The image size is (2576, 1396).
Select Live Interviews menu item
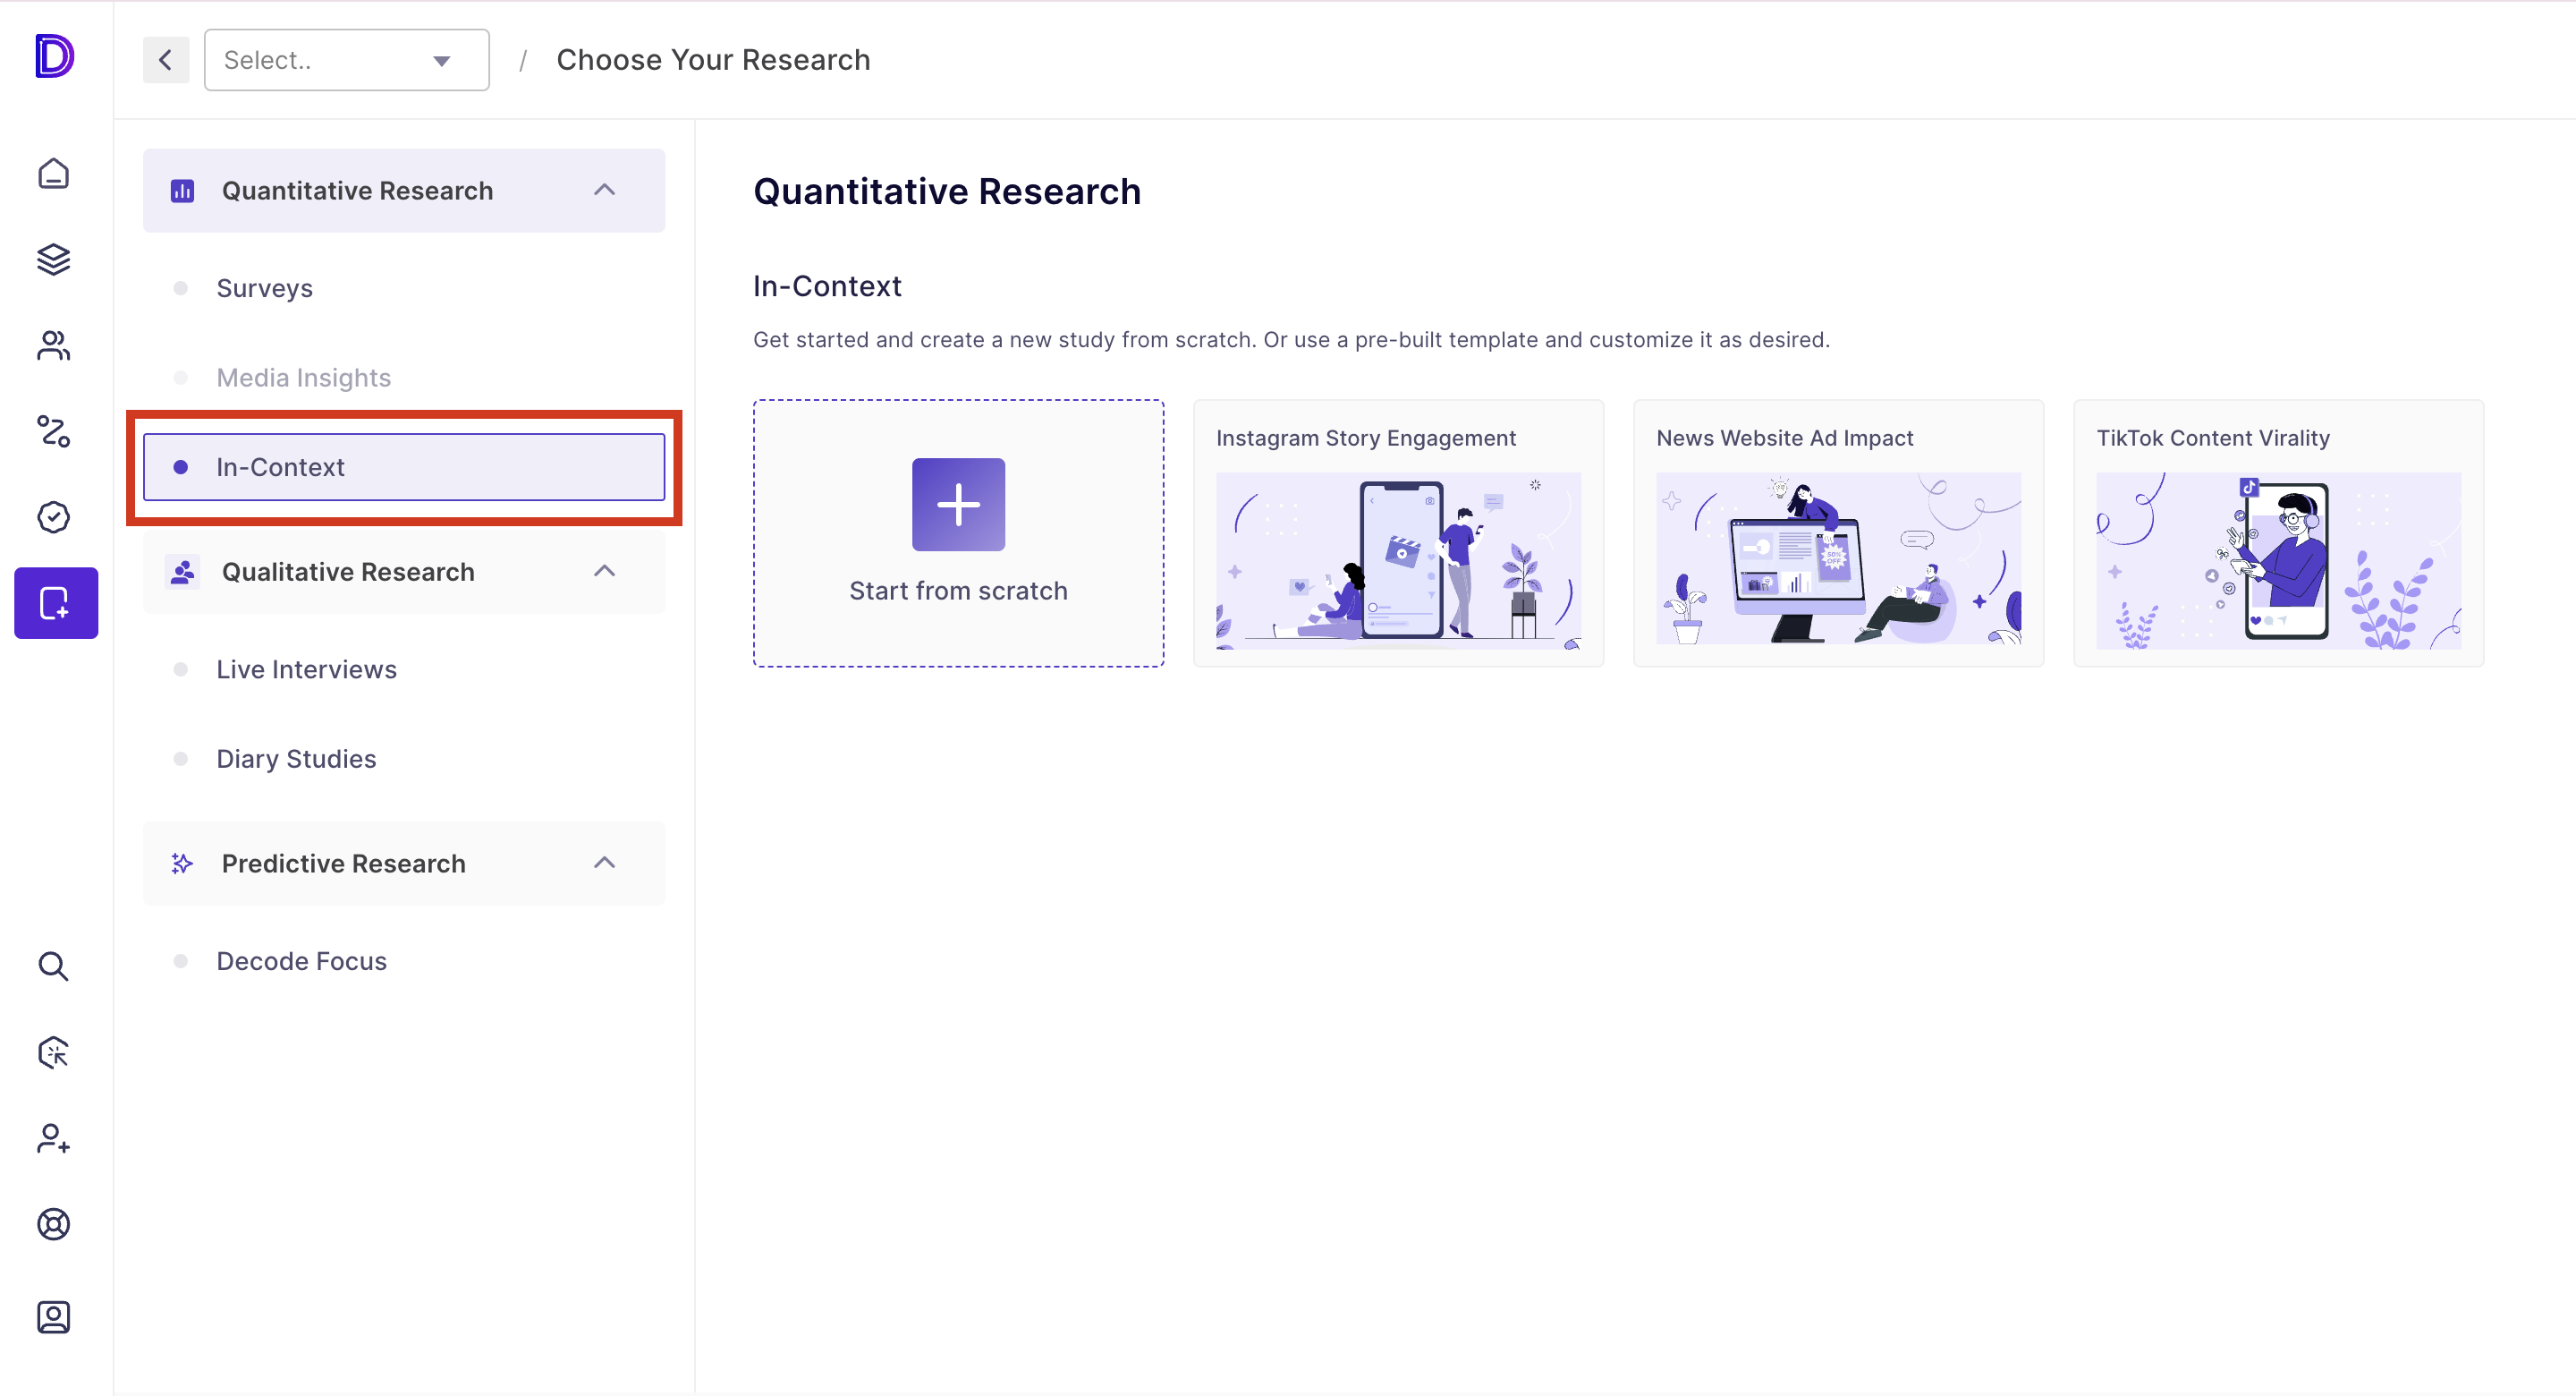[306, 669]
